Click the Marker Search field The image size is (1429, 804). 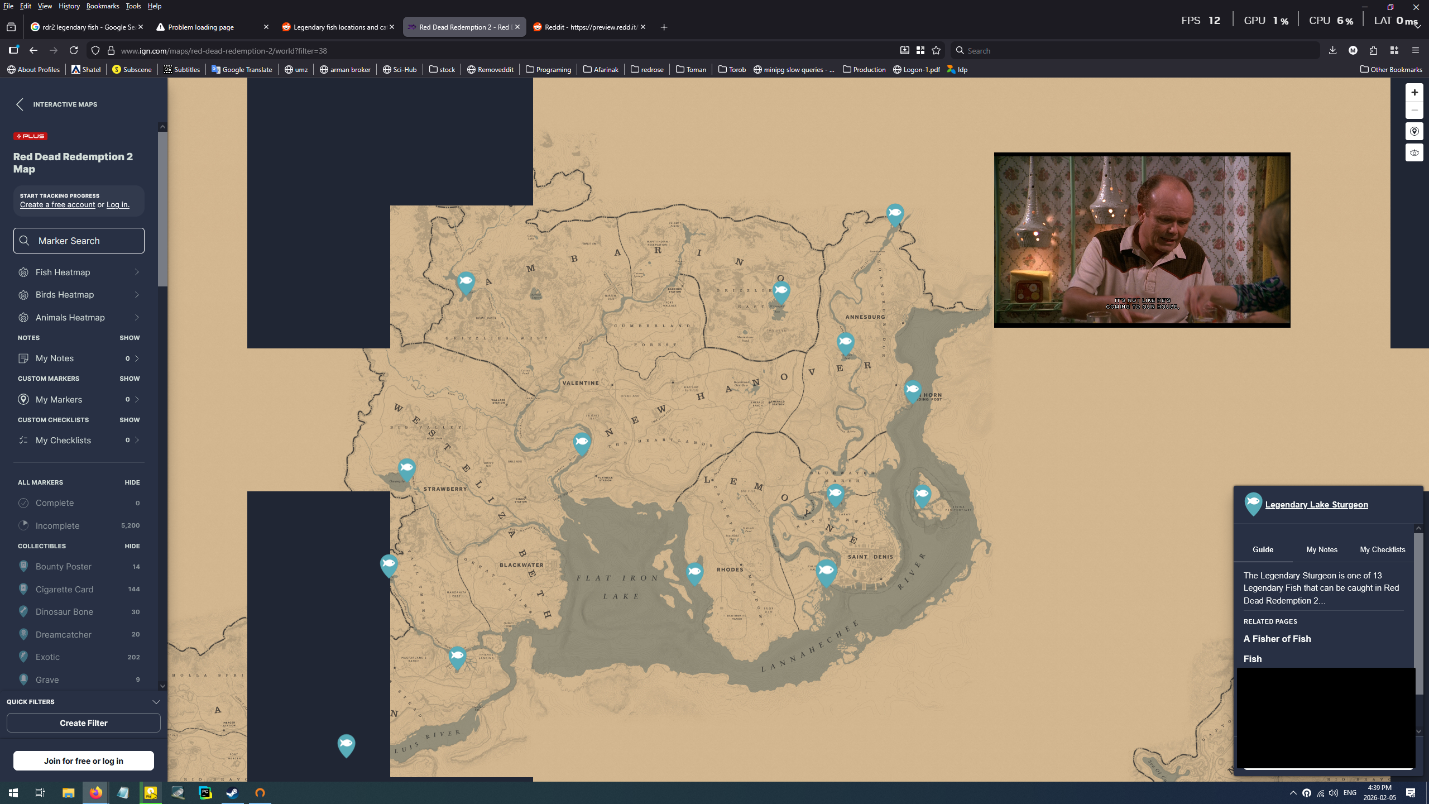tap(79, 241)
